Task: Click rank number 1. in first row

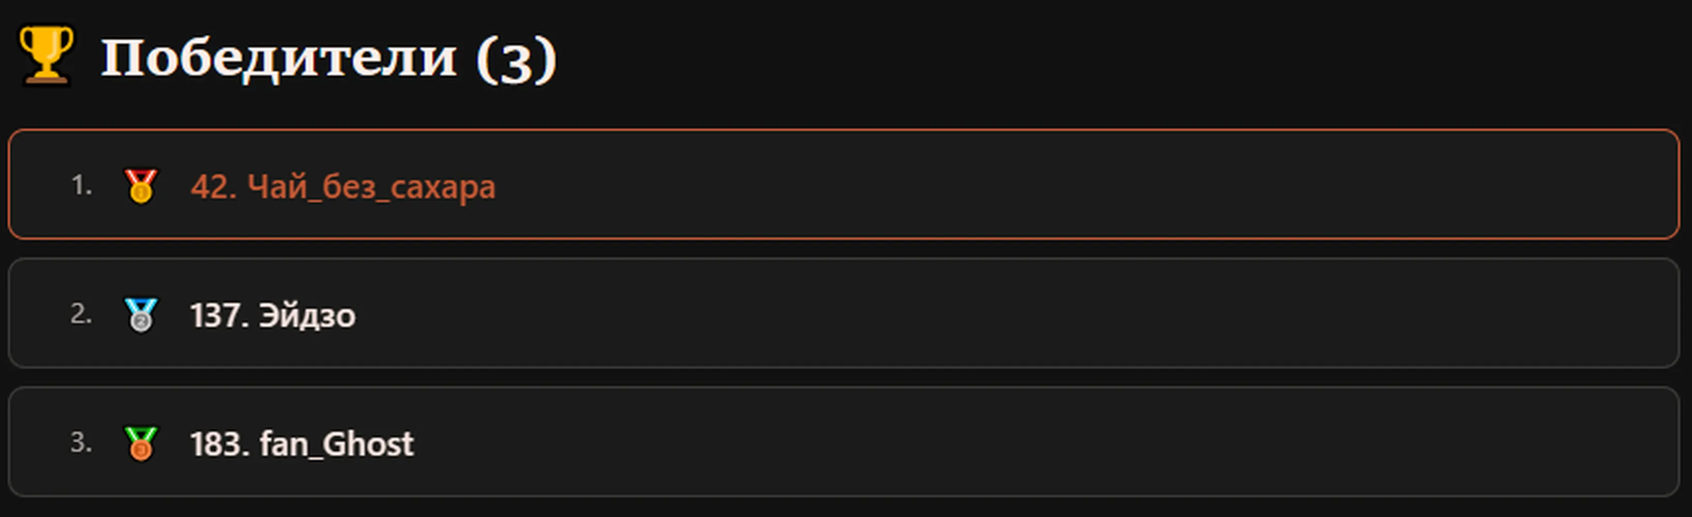Action: (x=81, y=185)
